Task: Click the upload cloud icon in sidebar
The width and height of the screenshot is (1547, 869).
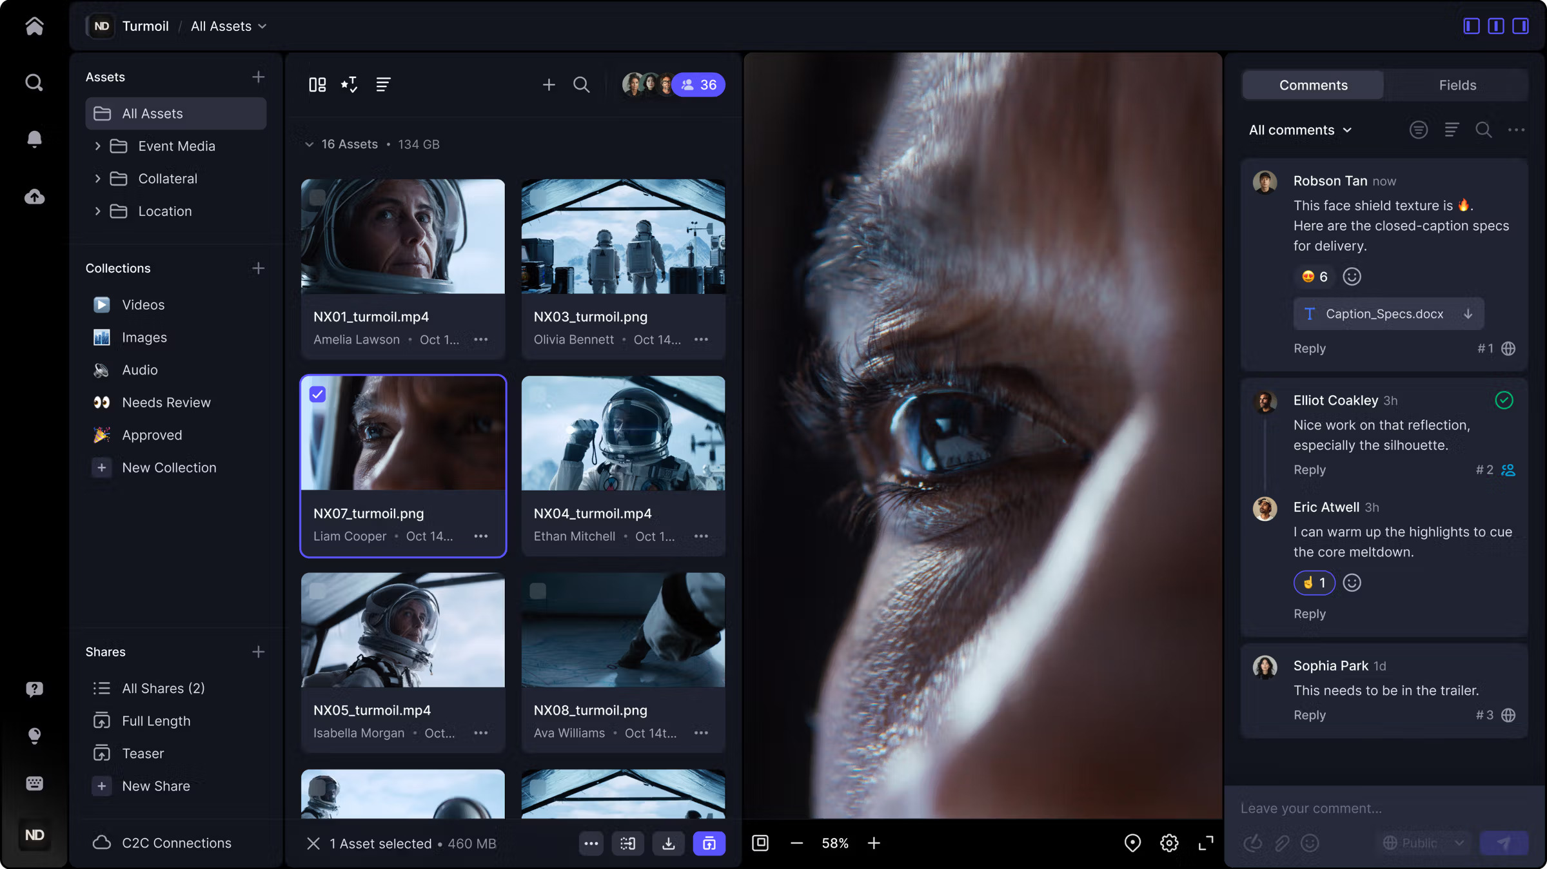Action: [34, 197]
